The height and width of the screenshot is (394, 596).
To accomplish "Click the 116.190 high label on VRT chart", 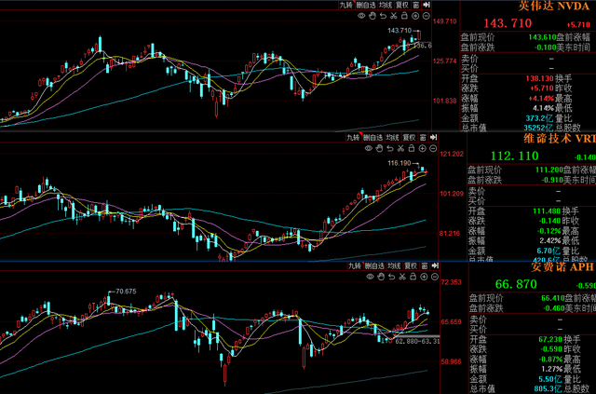I will pyautogui.click(x=400, y=163).
